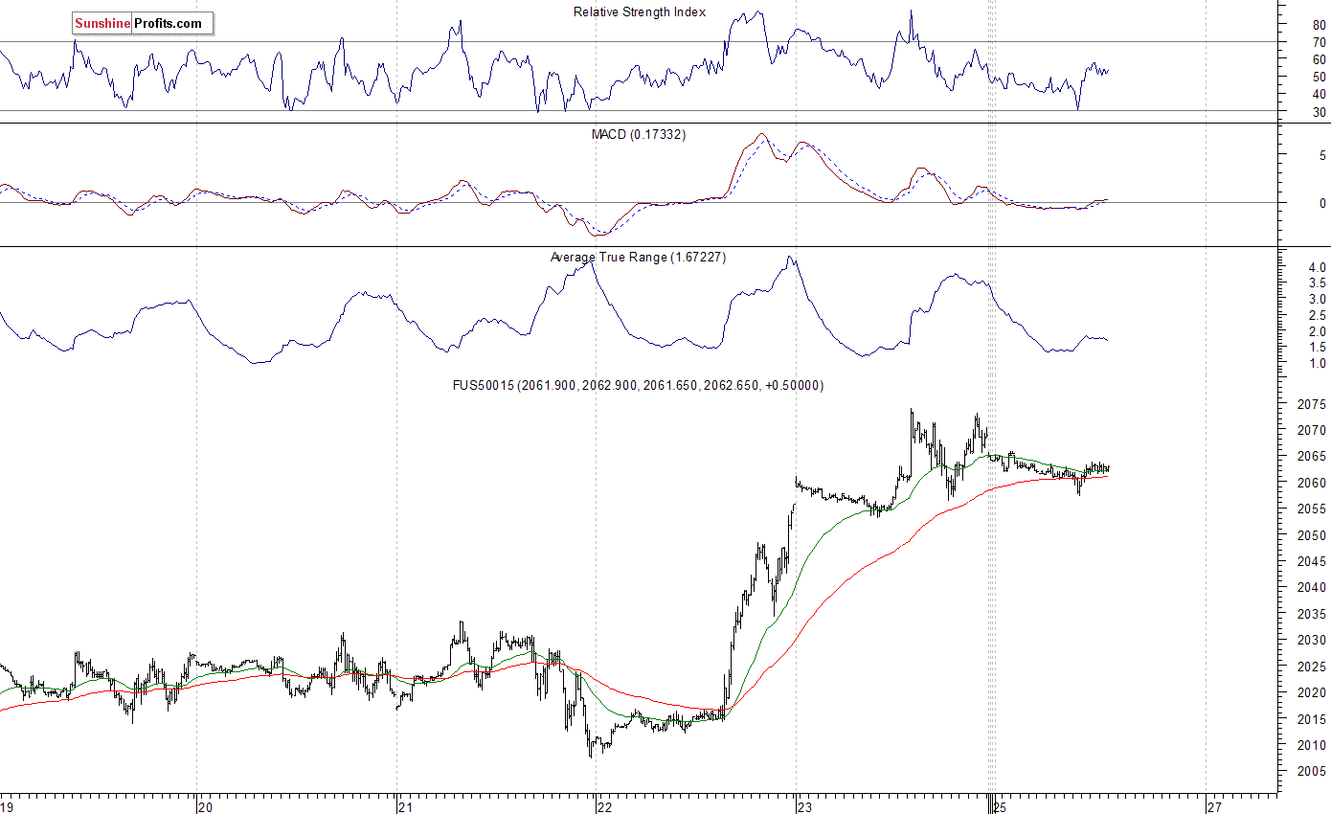
Task: Click the date label 20 on the time axis
Action: 205,806
